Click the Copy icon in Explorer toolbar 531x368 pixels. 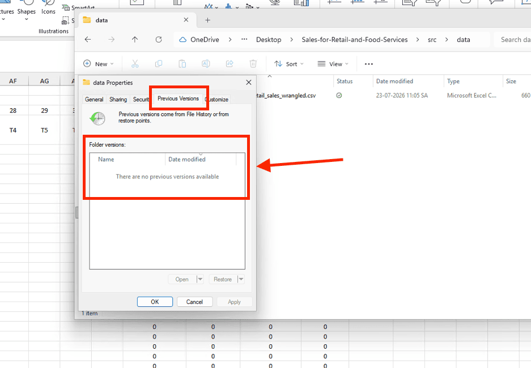[159, 63]
